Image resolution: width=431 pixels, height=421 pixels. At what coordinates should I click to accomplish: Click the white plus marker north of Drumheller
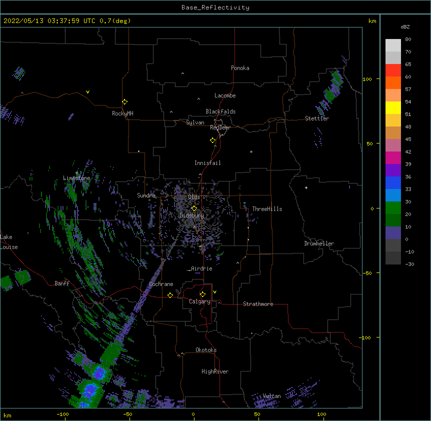[x=306, y=187]
